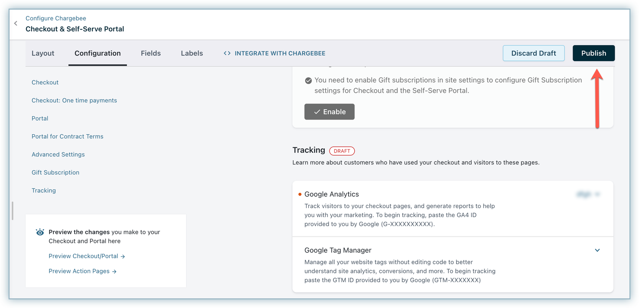The image size is (639, 308).
Task: Enable Gift subscriptions
Action: pyautogui.click(x=329, y=112)
